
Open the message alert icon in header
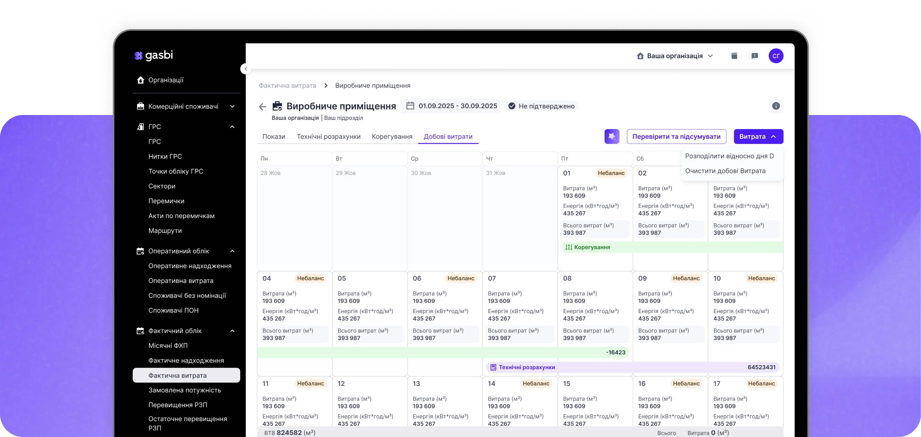pos(754,56)
